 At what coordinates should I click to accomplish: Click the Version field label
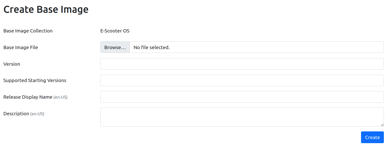12,64
